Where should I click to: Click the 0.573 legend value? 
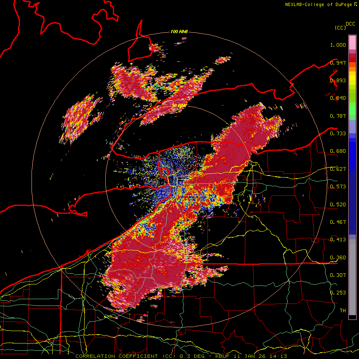(338, 187)
